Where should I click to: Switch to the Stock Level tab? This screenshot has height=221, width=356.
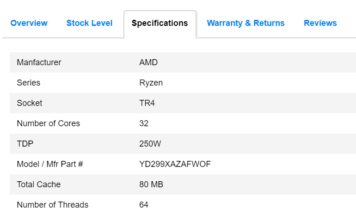(89, 23)
